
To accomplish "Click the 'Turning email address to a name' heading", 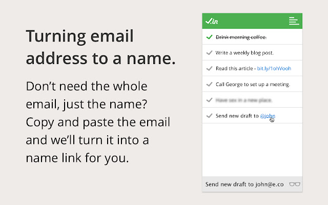I will 100,47.
